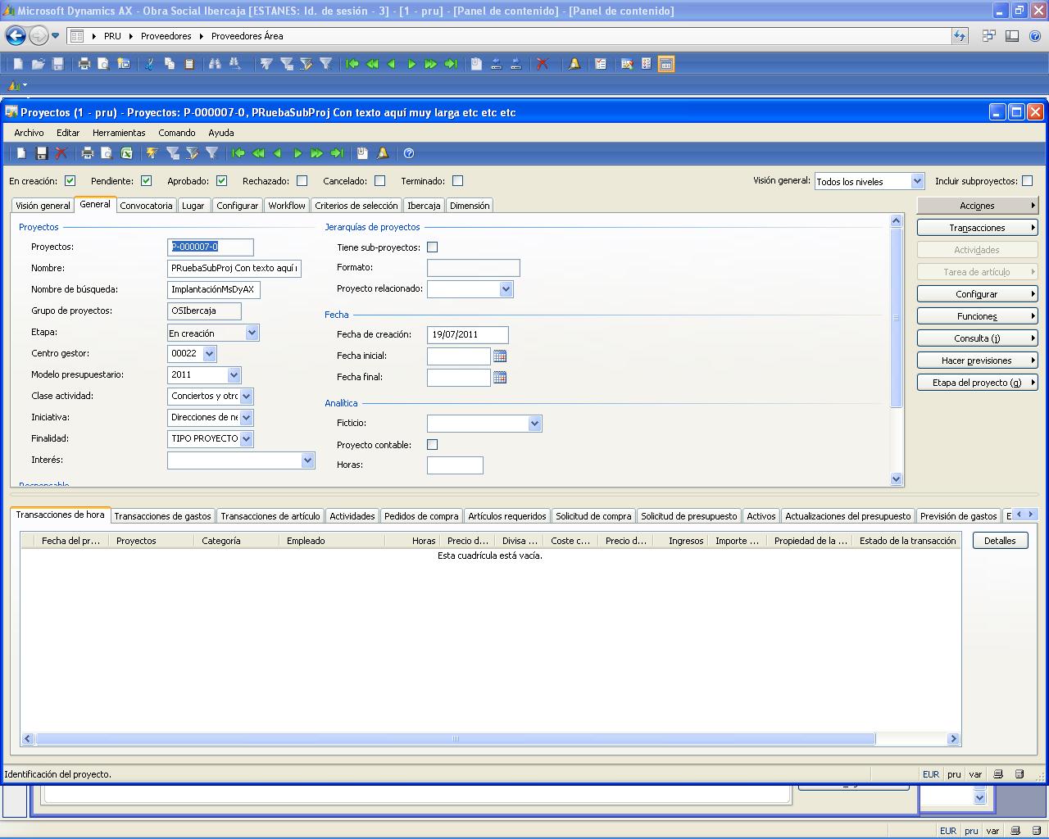Open the Etapa dropdown

click(252, 333)
